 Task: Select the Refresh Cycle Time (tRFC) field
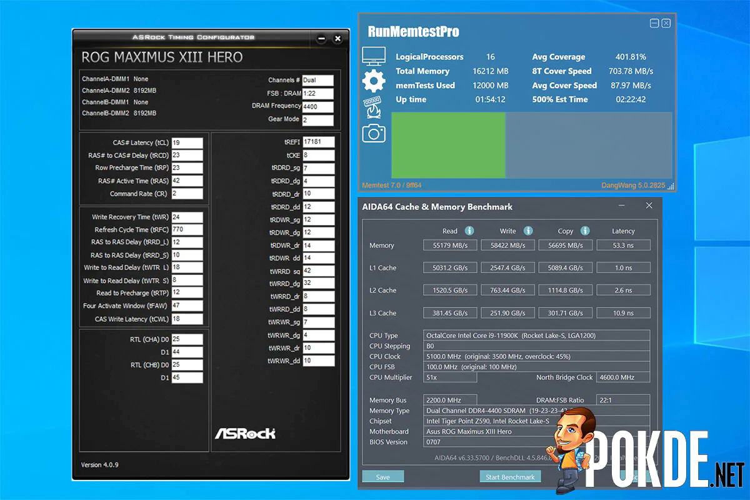187,230
